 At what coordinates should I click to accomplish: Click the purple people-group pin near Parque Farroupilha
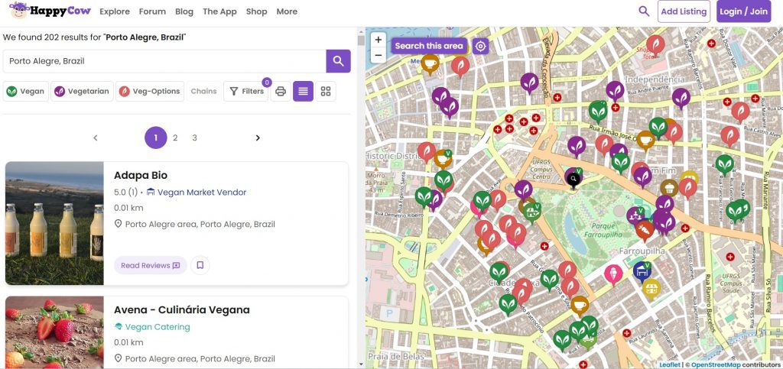635,215
